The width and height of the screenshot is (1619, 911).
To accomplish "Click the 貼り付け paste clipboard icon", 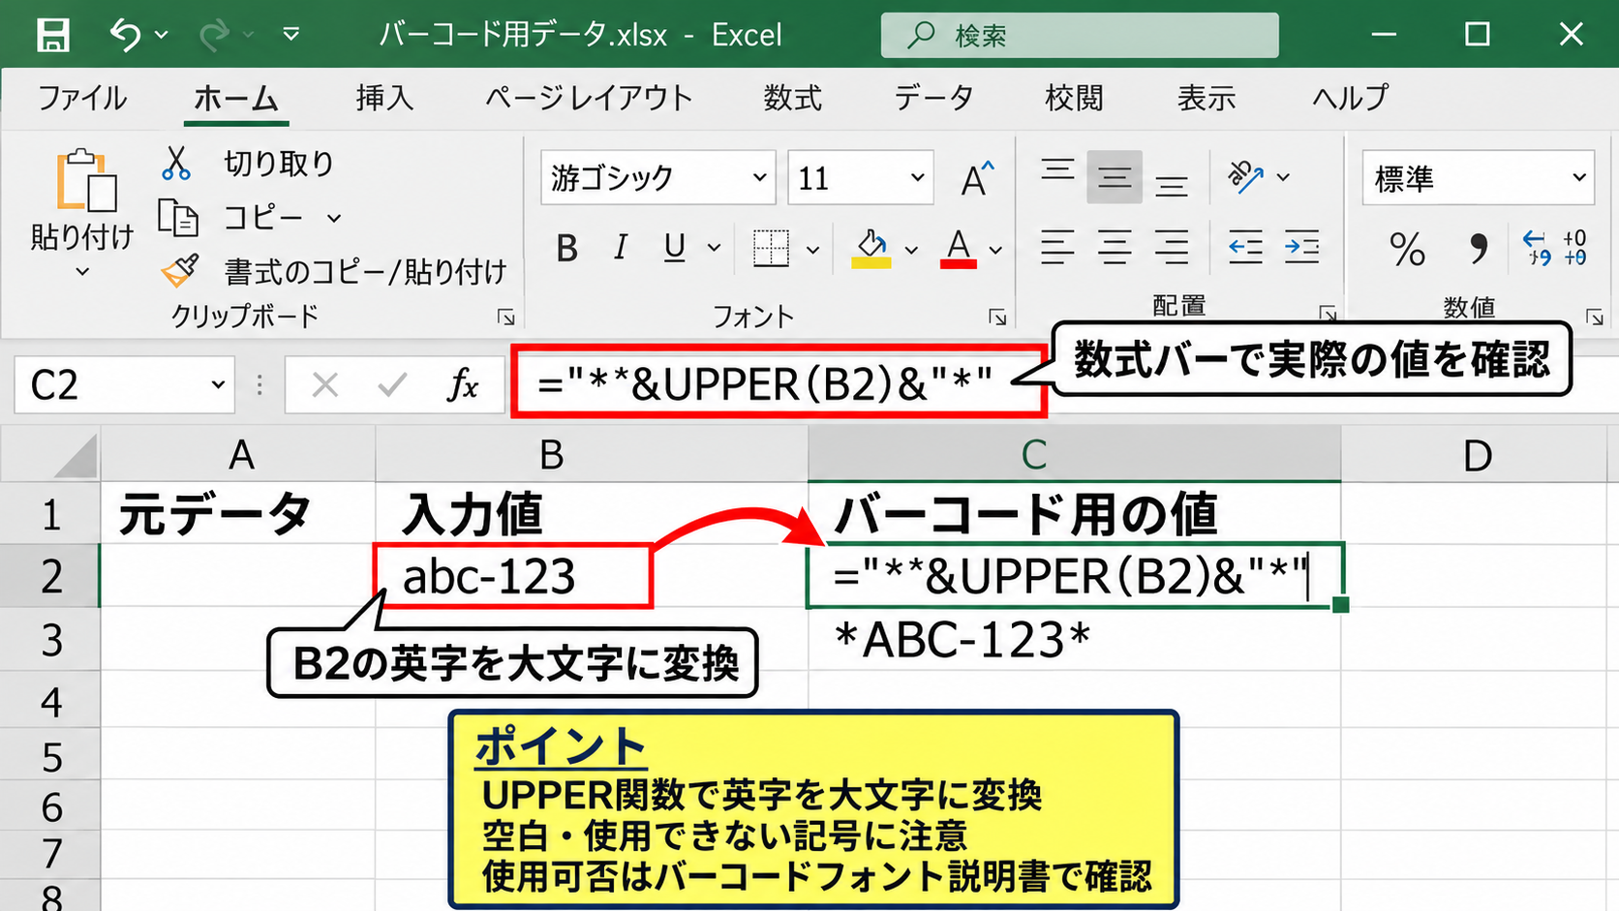I will pos(85,180).
